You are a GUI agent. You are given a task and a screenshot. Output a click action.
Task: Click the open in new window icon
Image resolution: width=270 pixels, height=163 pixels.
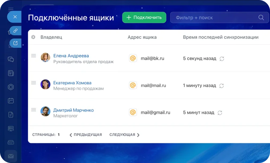(x=15, y=43)
